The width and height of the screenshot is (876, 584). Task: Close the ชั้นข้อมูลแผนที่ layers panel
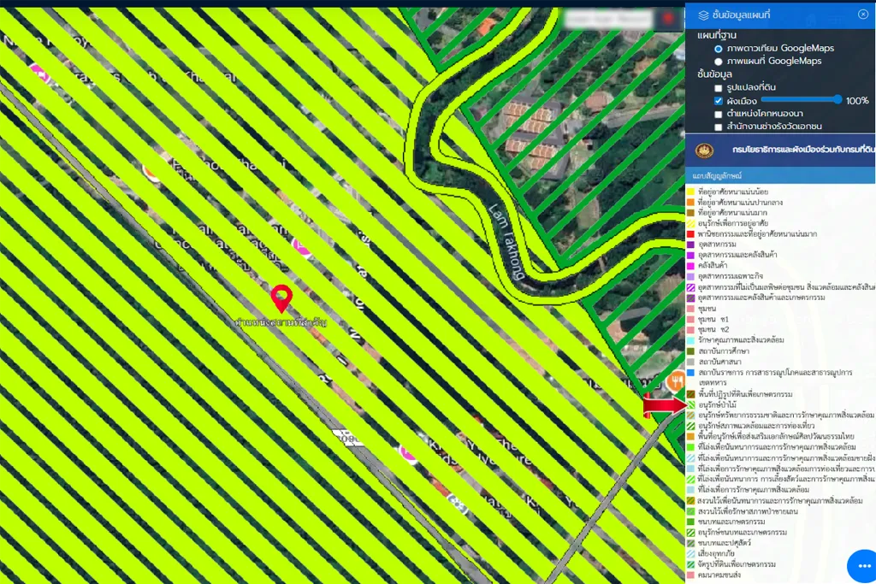click(x=862, y=15)
